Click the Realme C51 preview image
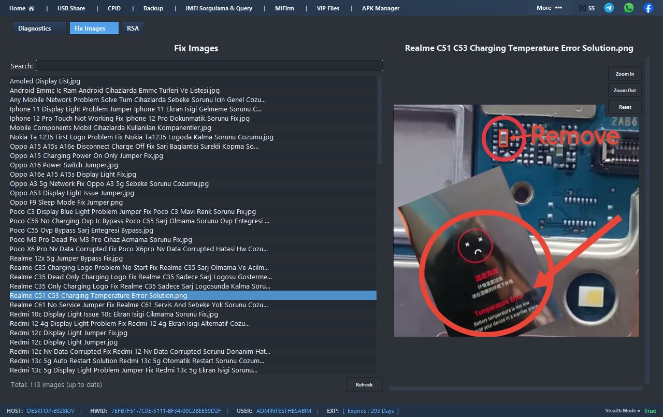 [516, 221]
